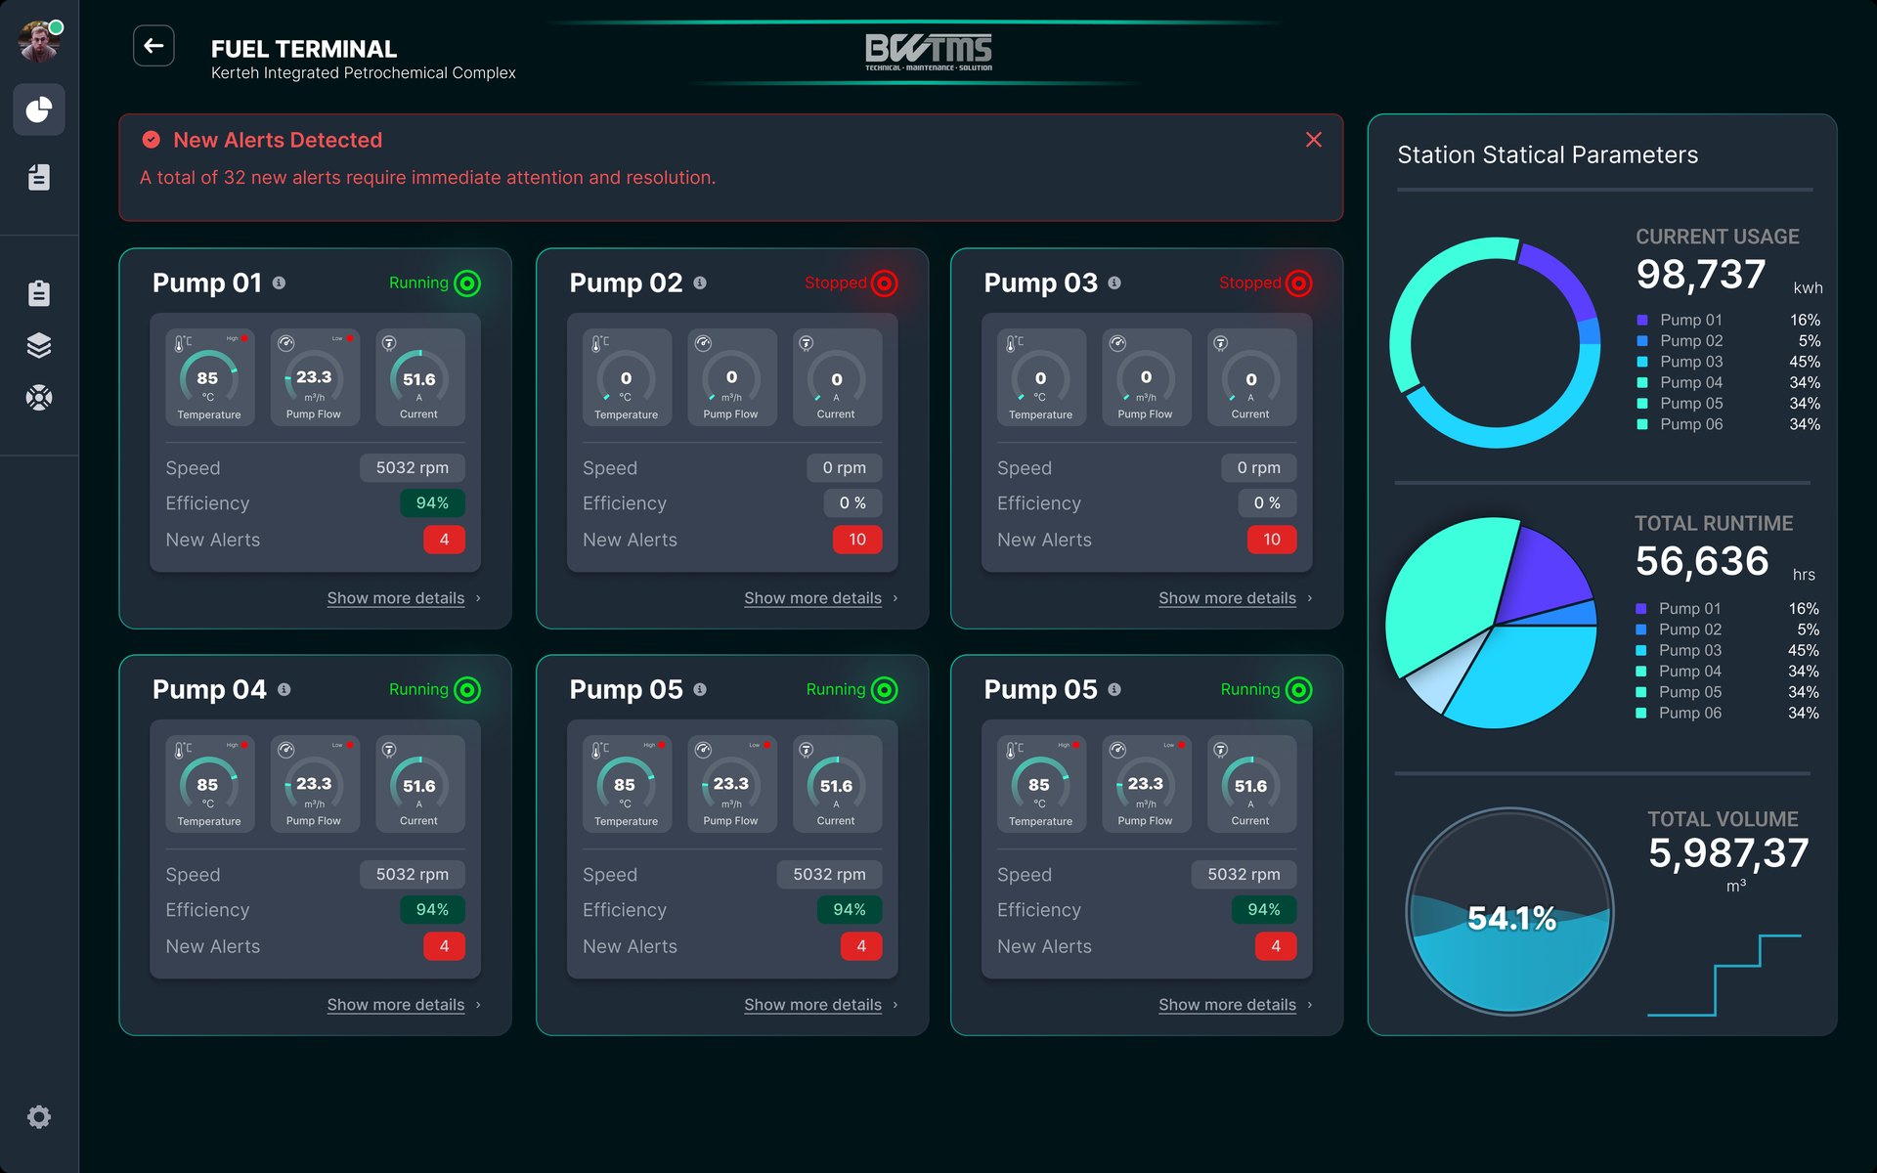Image resolution: width=1877 pixels, height=1173 pixels.
Task: Click Pump 02 swatch in Current Usage legend
Action: pos(1642,341)
